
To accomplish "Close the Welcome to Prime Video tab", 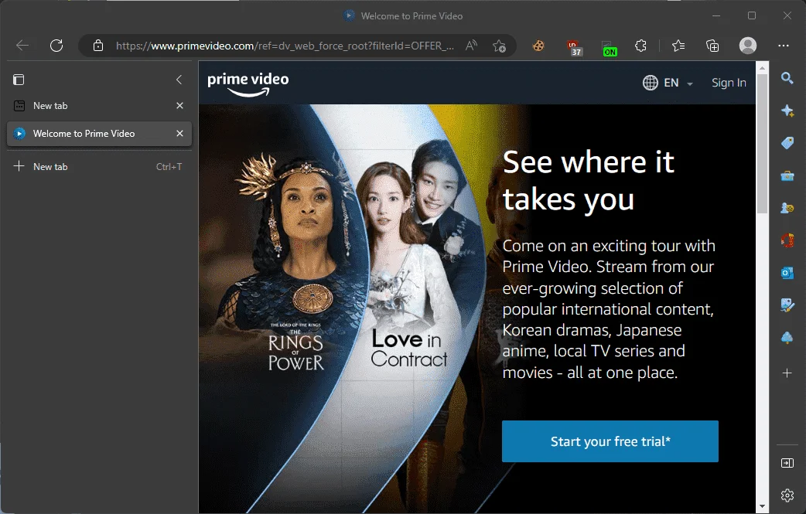I will coord(180,134).
